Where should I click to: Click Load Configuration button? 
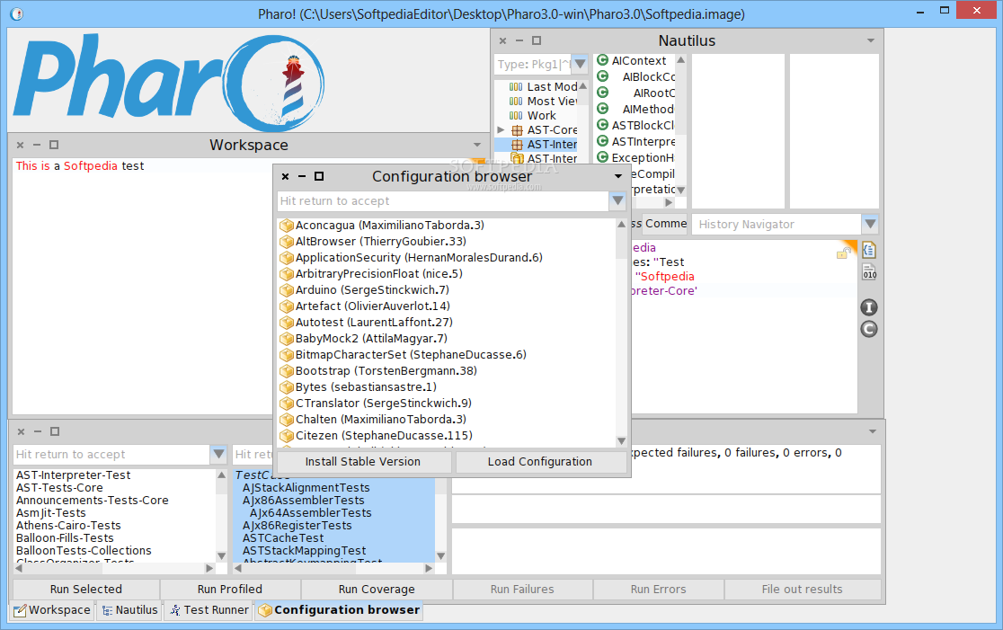(x=540, y=462)
